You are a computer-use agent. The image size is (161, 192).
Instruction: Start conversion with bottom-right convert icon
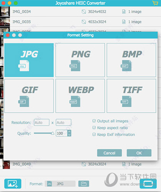point(148,184)
